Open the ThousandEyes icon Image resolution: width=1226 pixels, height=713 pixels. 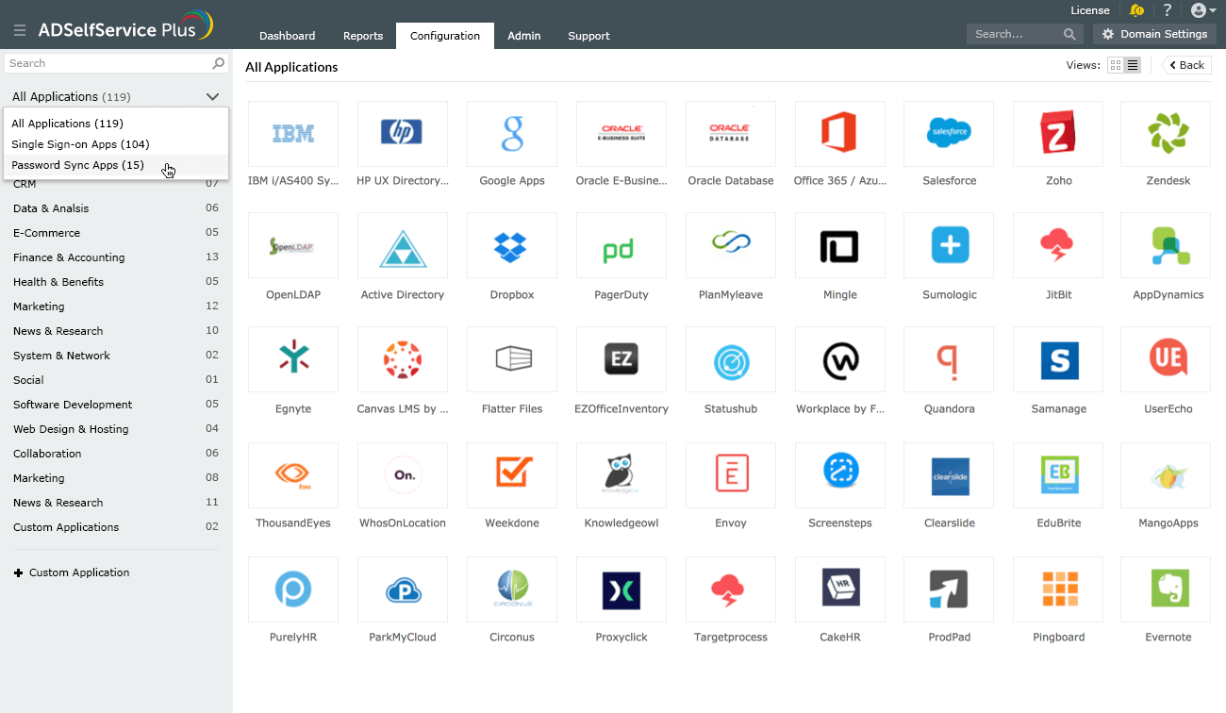click(x=293, y=474)
